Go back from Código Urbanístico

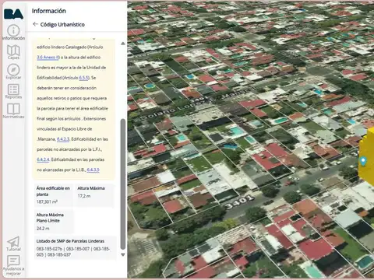35,24
